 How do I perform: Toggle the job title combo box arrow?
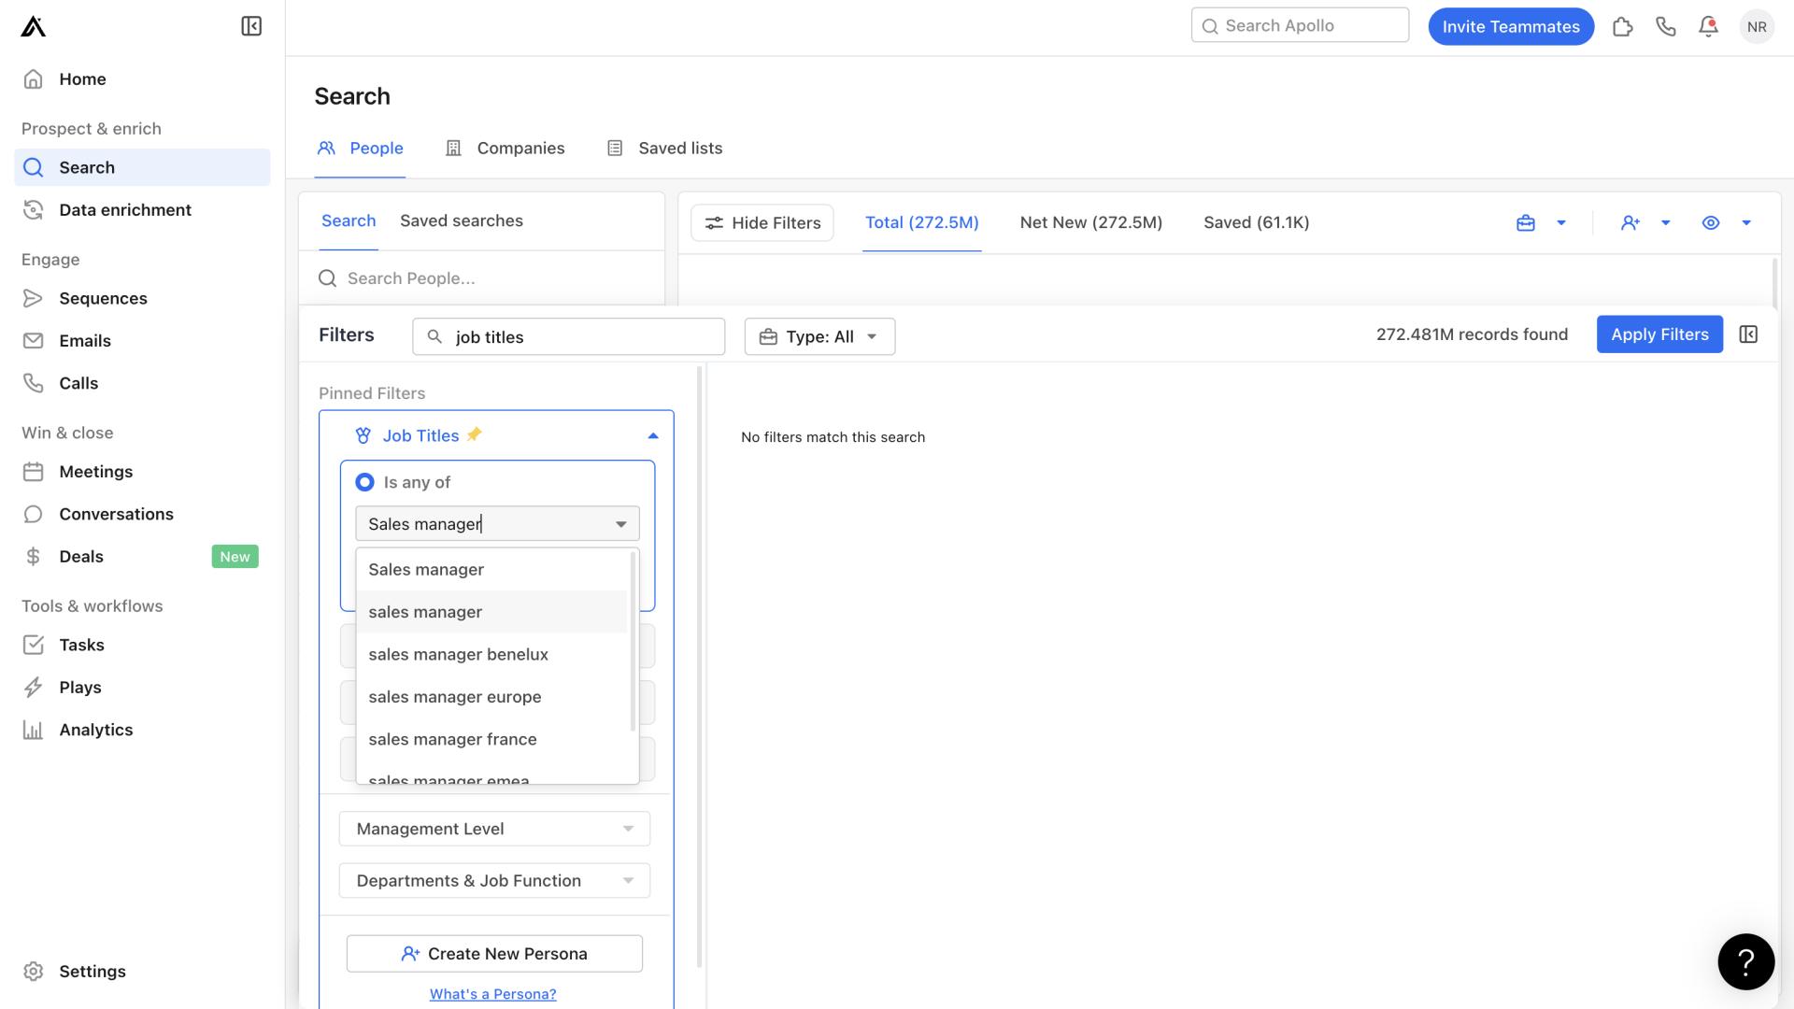[x=621, y=524]
